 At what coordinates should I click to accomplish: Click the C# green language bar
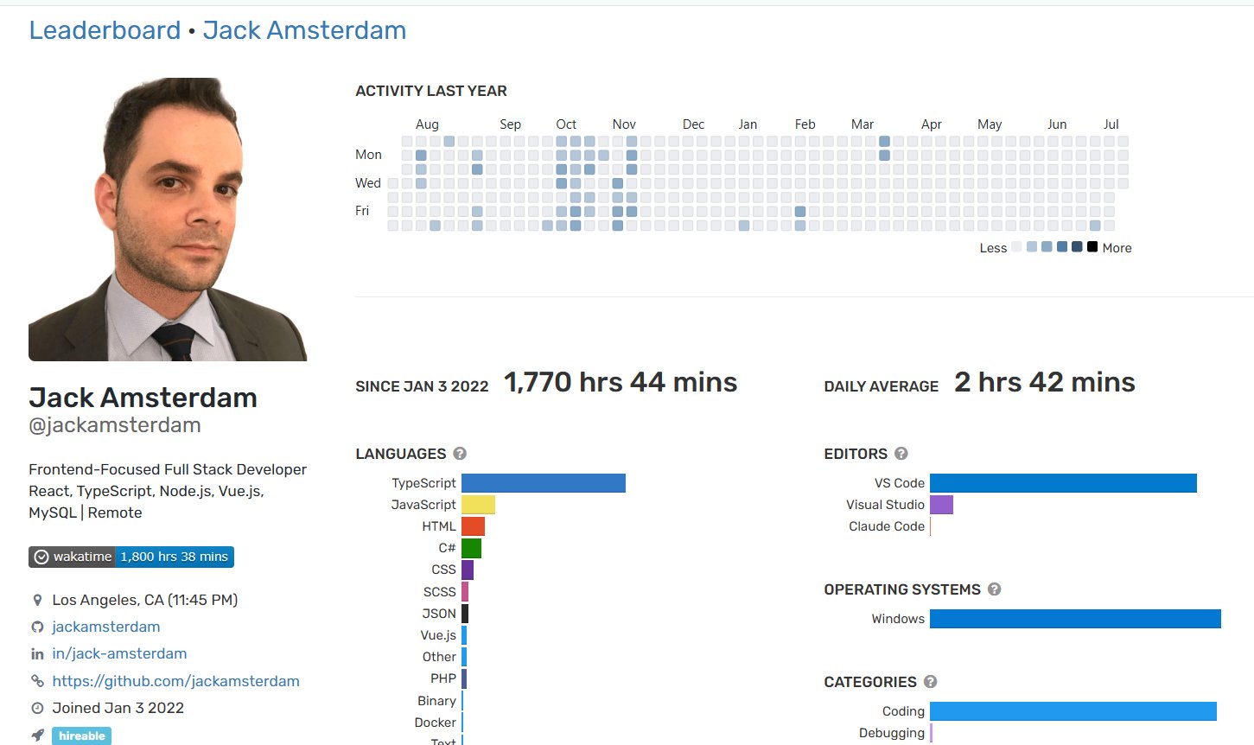click(471, 548)
